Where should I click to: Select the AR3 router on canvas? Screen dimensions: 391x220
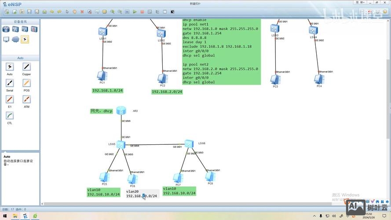121,111
